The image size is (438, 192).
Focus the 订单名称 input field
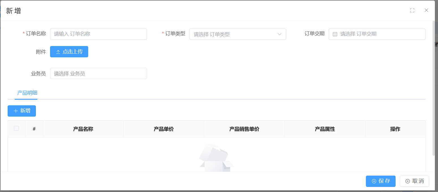coord(98,34)
